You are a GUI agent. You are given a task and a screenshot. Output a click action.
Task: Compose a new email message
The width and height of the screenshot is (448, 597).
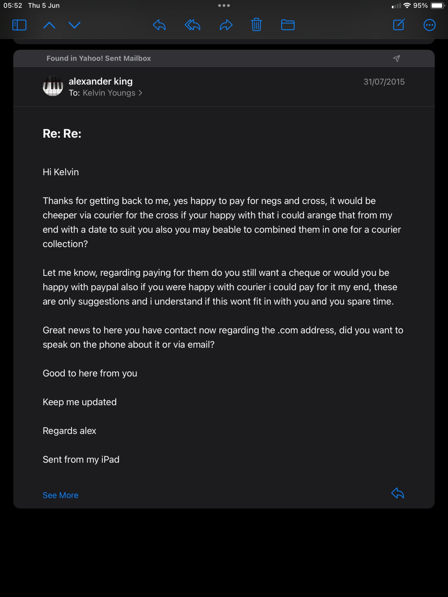tap(399, 25)
